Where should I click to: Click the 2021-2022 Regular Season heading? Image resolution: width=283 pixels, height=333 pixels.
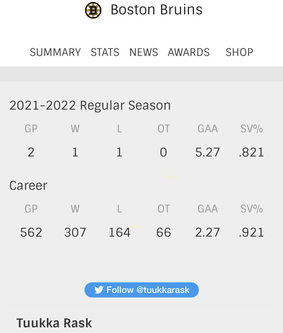[90, 105]
